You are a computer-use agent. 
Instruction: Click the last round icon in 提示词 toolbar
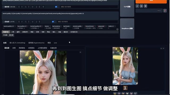coord(43,7)
